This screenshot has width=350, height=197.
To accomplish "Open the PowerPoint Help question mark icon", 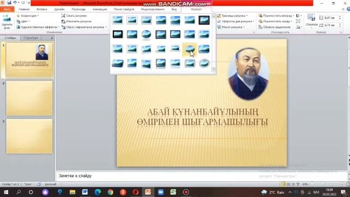I will [348, 9].
